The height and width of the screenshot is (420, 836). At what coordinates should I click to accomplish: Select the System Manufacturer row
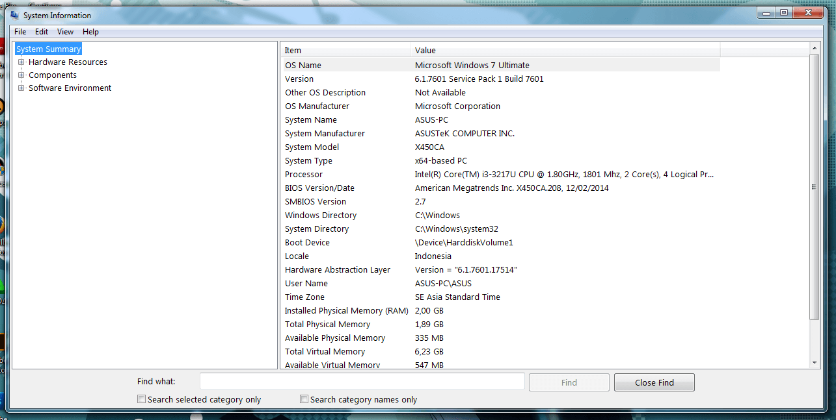500,133
